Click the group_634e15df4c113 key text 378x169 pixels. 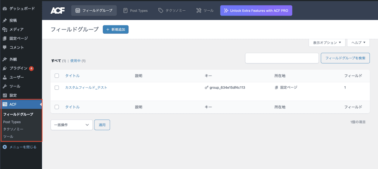pyautogui.click(x=227, y=88)
